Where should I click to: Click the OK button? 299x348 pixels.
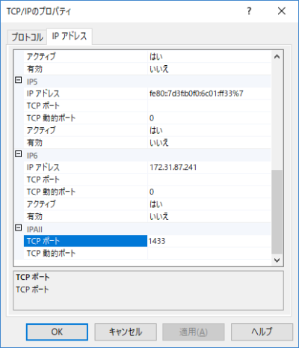click(x=57, y=332)
